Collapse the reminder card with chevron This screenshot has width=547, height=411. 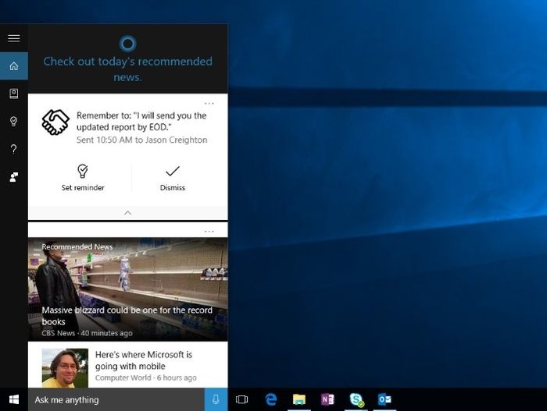[128, 213]
